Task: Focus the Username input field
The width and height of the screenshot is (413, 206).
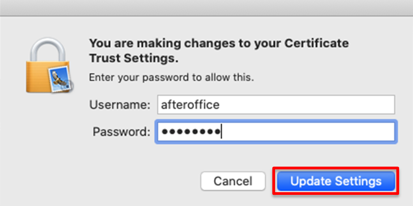Action: tap(276, 105)
